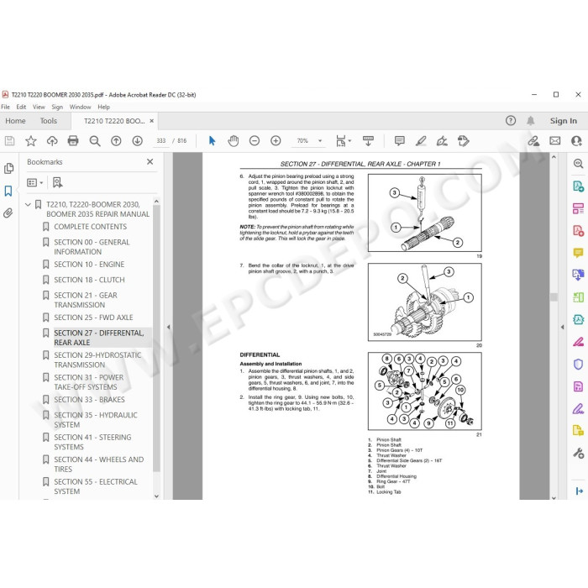Add a sticky note comment
The height and width of the screenshot is (588, 588).
click(399, 141)
